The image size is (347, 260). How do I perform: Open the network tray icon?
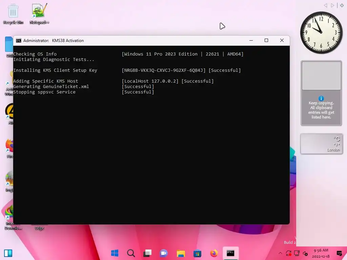tap(297, 253)
